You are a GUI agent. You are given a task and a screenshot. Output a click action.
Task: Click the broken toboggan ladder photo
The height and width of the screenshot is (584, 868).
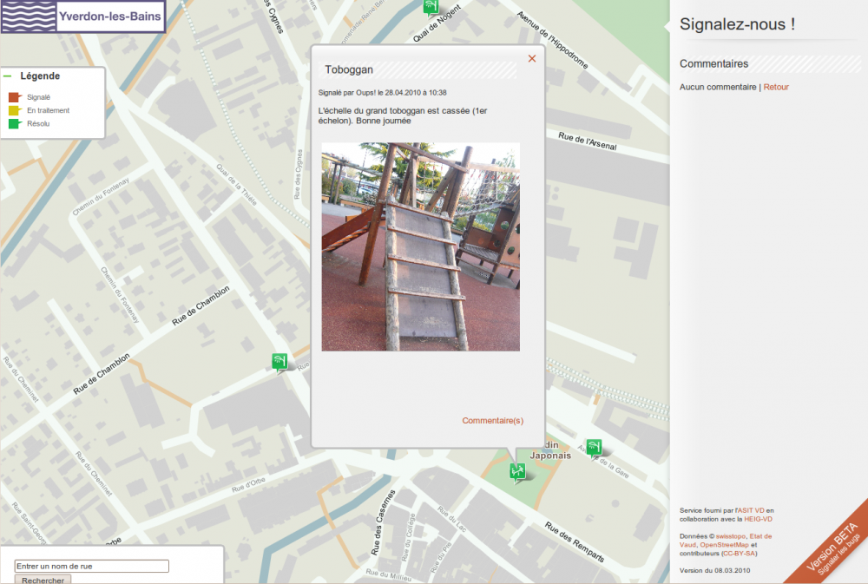click(421, 247)
